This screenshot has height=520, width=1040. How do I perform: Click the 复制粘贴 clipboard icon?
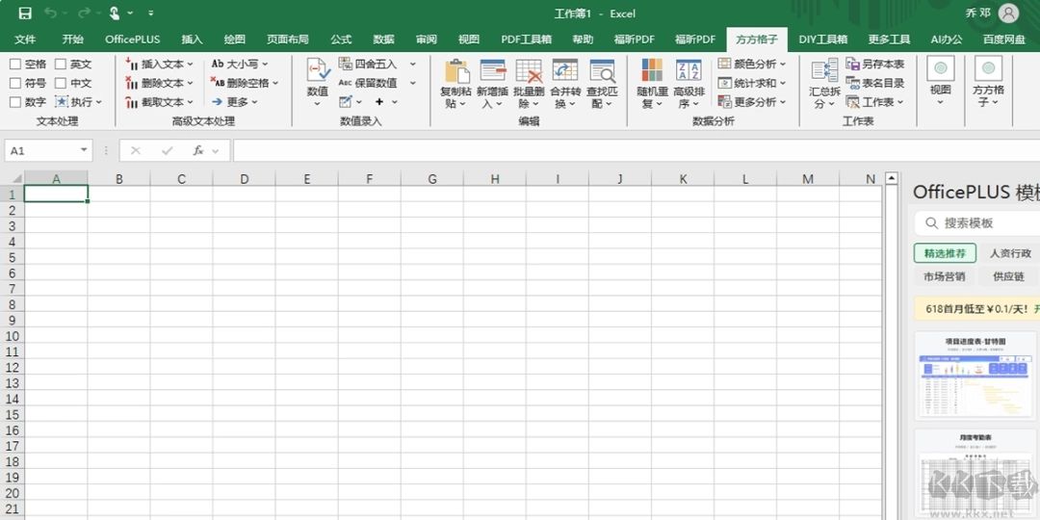coord(455,71)
